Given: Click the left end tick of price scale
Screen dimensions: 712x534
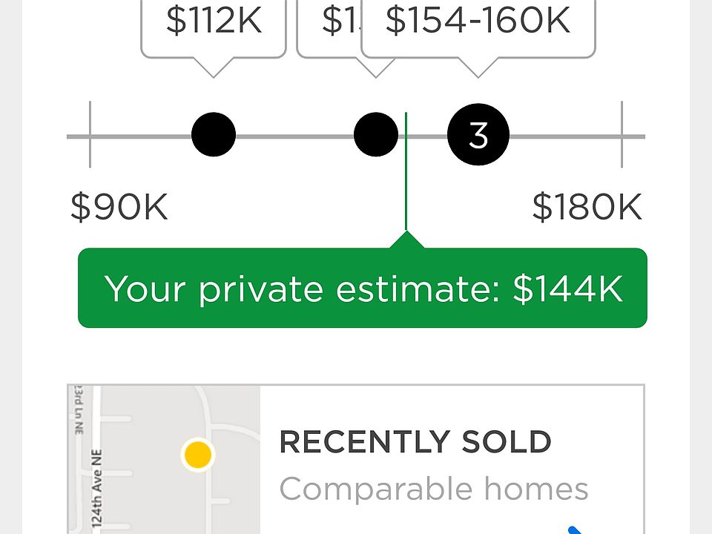Looking at the screenshot, I should [90, 134].
